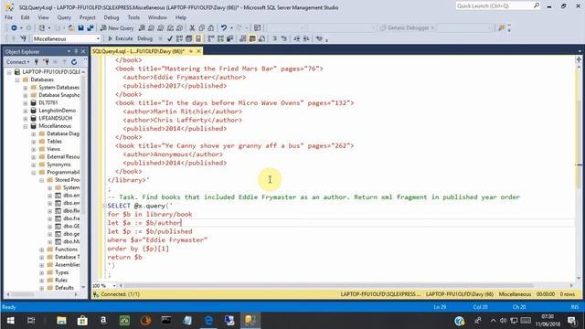This screenshot has height=329, width=585.
Task: Expand the LangholmDemo database node
Action: 26,111
